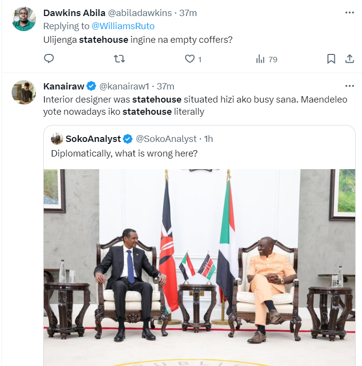Viewport: 362px width, 366px height.
Task: Open more options for Dawkins Abila's tweet
Action: pyautogui.click(x=349, y=13)
